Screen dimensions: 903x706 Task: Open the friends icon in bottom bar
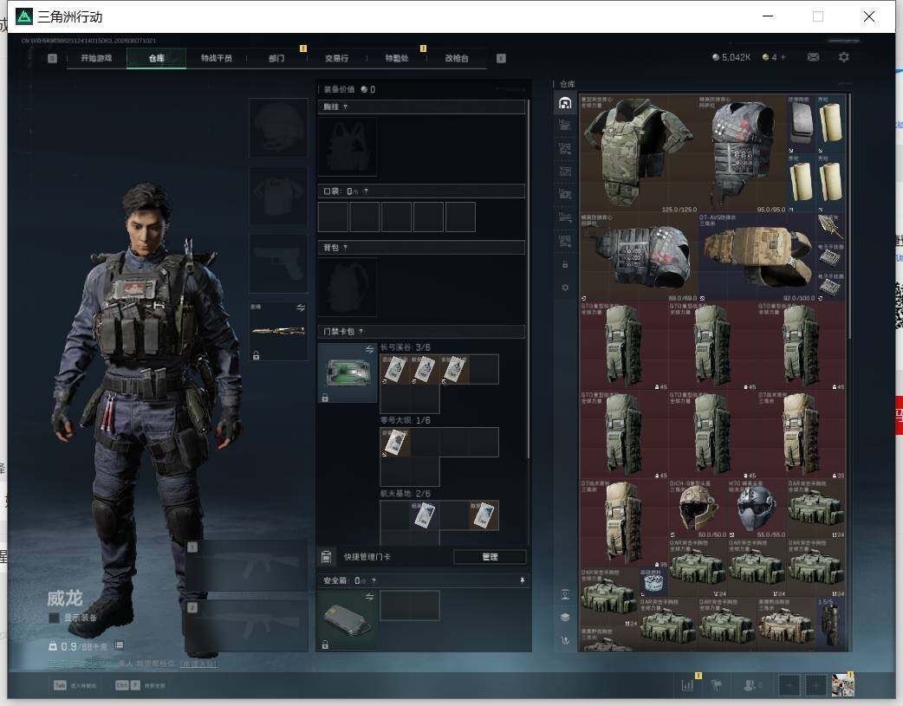click(x=751, y=684)
